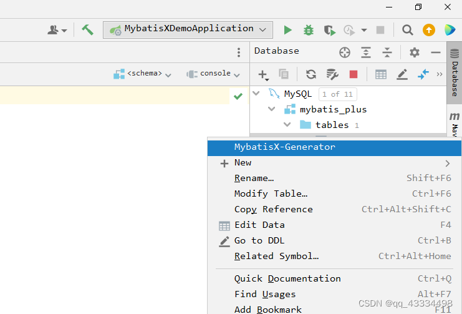Select the mybatis_plus schema
The height and width of the screenshot is (314, 462).
333,109
